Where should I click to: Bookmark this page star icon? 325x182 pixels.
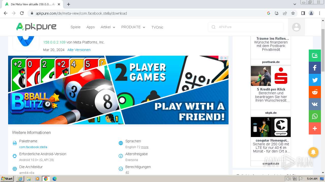pos(293,13)
